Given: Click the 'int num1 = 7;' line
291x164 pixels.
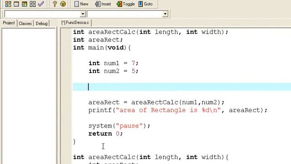Looking at the screenshot, I should (x=113, y=63).
